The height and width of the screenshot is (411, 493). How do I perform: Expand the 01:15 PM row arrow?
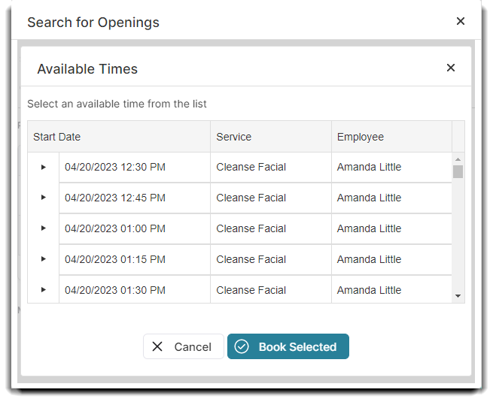click(43, 259)
